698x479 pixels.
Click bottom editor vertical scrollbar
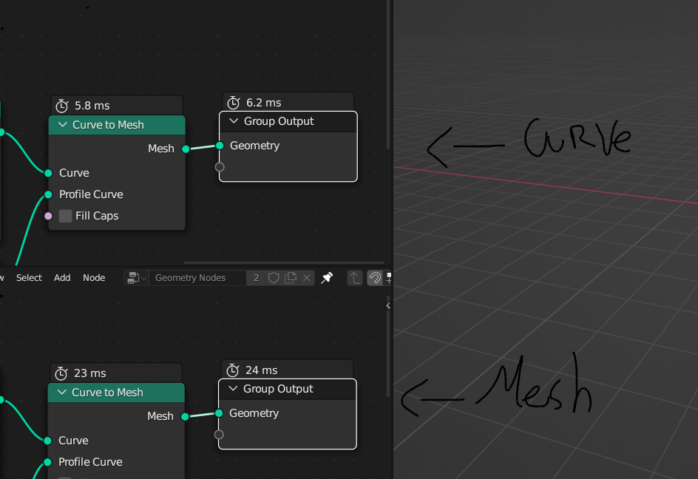388,346
